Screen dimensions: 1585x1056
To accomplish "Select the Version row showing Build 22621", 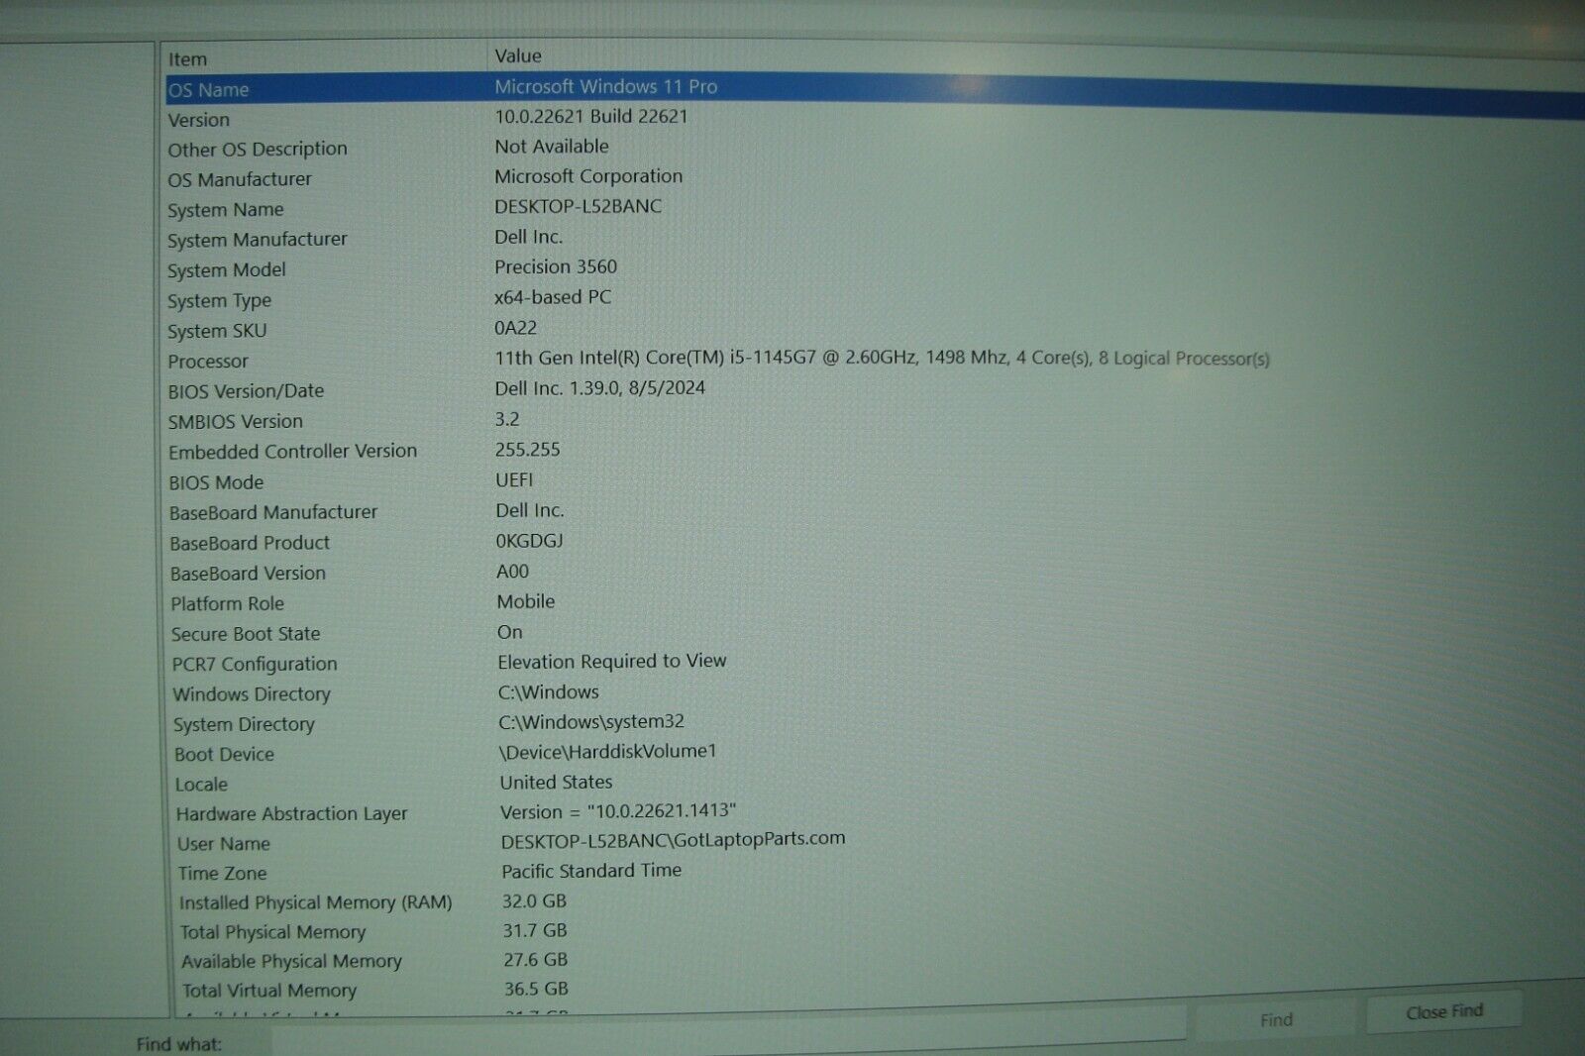I will click(396, 118).
